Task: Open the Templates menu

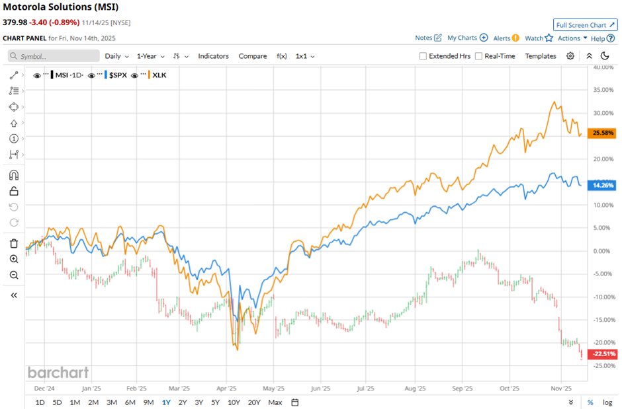Action: (x=541, y=56)
